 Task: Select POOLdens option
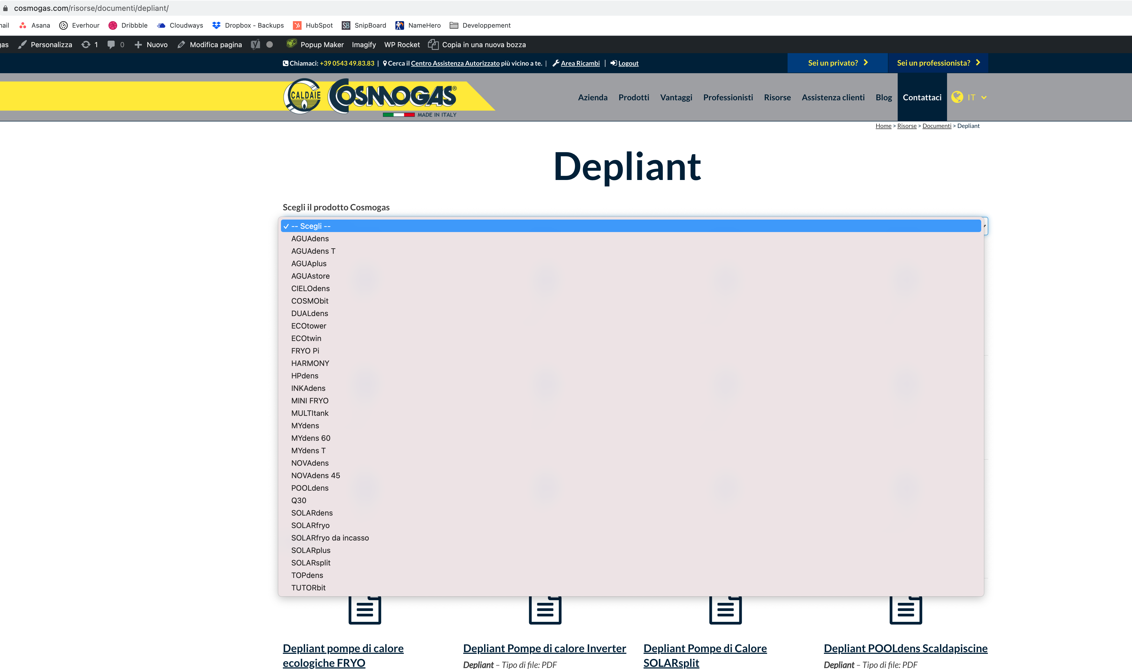click(631, 488)
